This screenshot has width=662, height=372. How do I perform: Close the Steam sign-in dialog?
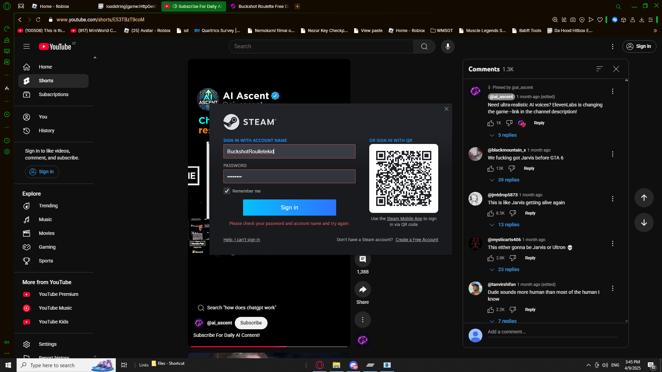click(446, 109)
